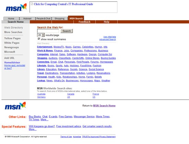Return to MSN Search Home link
The width and height of the screenshot is (189, 144).
pyautogui.click(x=104, y=106)
